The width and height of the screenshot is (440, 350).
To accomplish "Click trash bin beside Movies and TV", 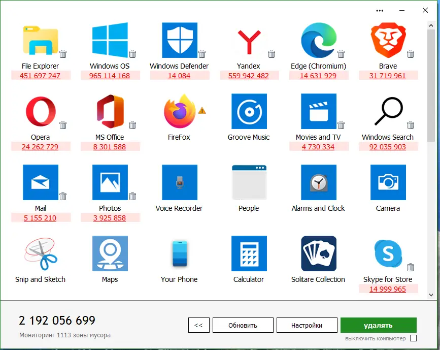I will 341,125.
